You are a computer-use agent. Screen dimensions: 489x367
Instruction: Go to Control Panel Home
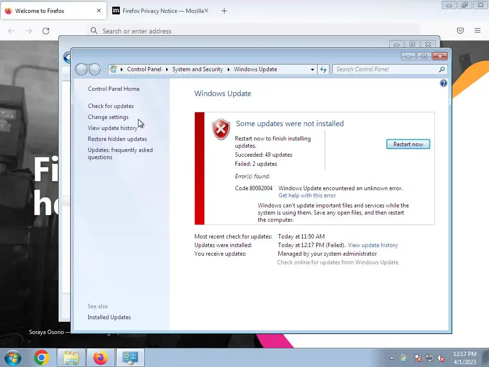[x=114, y=88]
